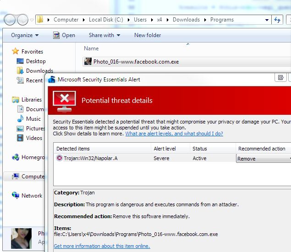Click the Open toolbar button
The height and width of the screenshot is (252, 291).
pyautogui.click(x=64, y=35)
